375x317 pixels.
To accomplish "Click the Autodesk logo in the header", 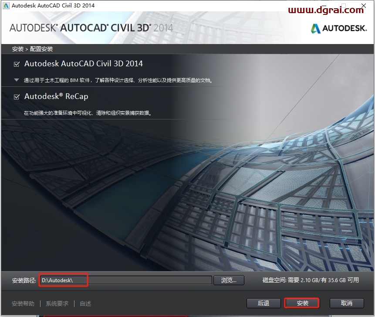I will click(x=339, y=28).
